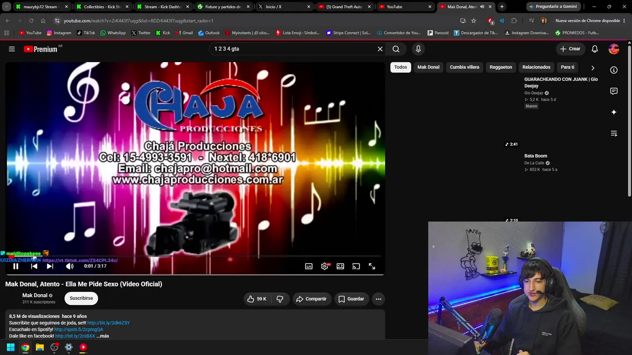
Task: Open the settings gear app on the taskbar
Action: [x=69, y=347]
